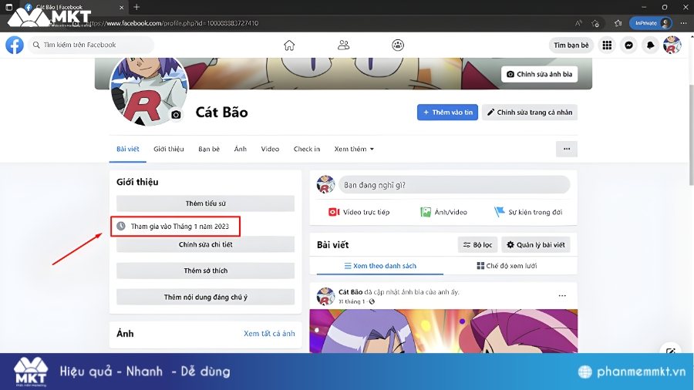The width and height of the screenshot is (694, 390).
Task: Open the browser settings ellipsis menu
Action: click(x=684, y=23)
